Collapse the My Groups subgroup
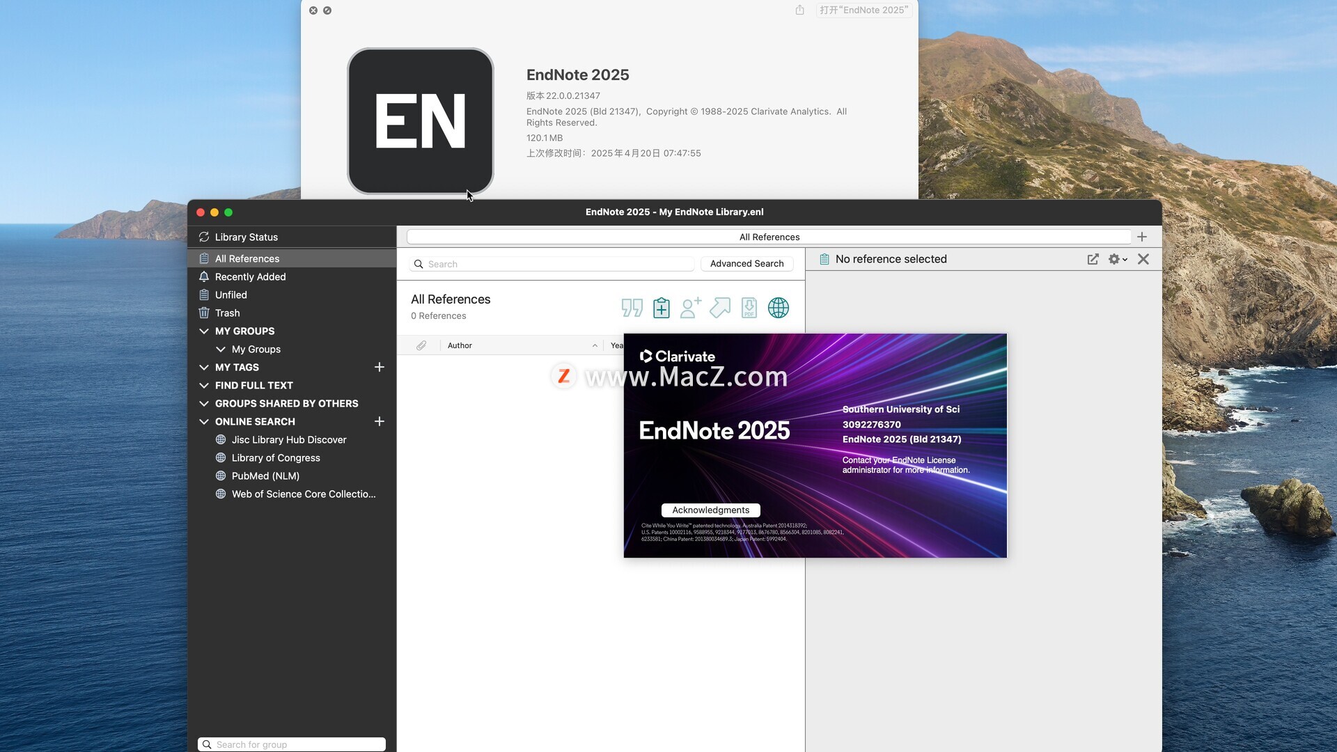Viewport: 1337px width, 752px height. [221, 349]
